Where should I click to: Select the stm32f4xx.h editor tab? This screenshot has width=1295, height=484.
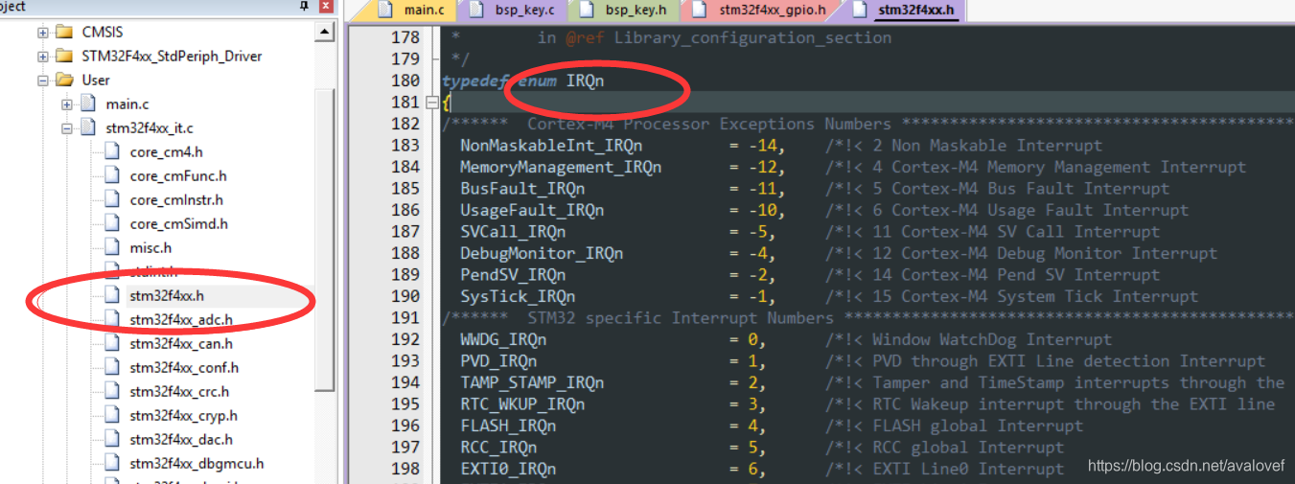(905, 11)
